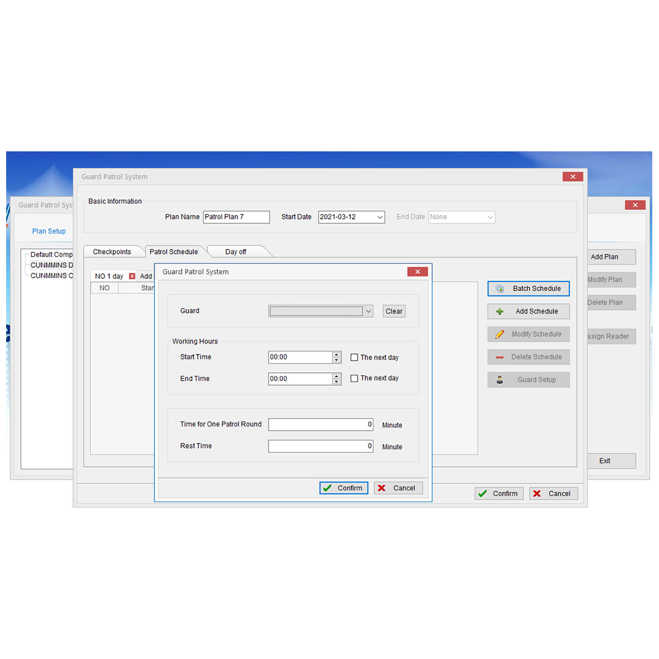Image resolution: width=659 pixels, height=659 pixels.
Task: Open the Guard dropdown list
Action: [x=368, y=311]
